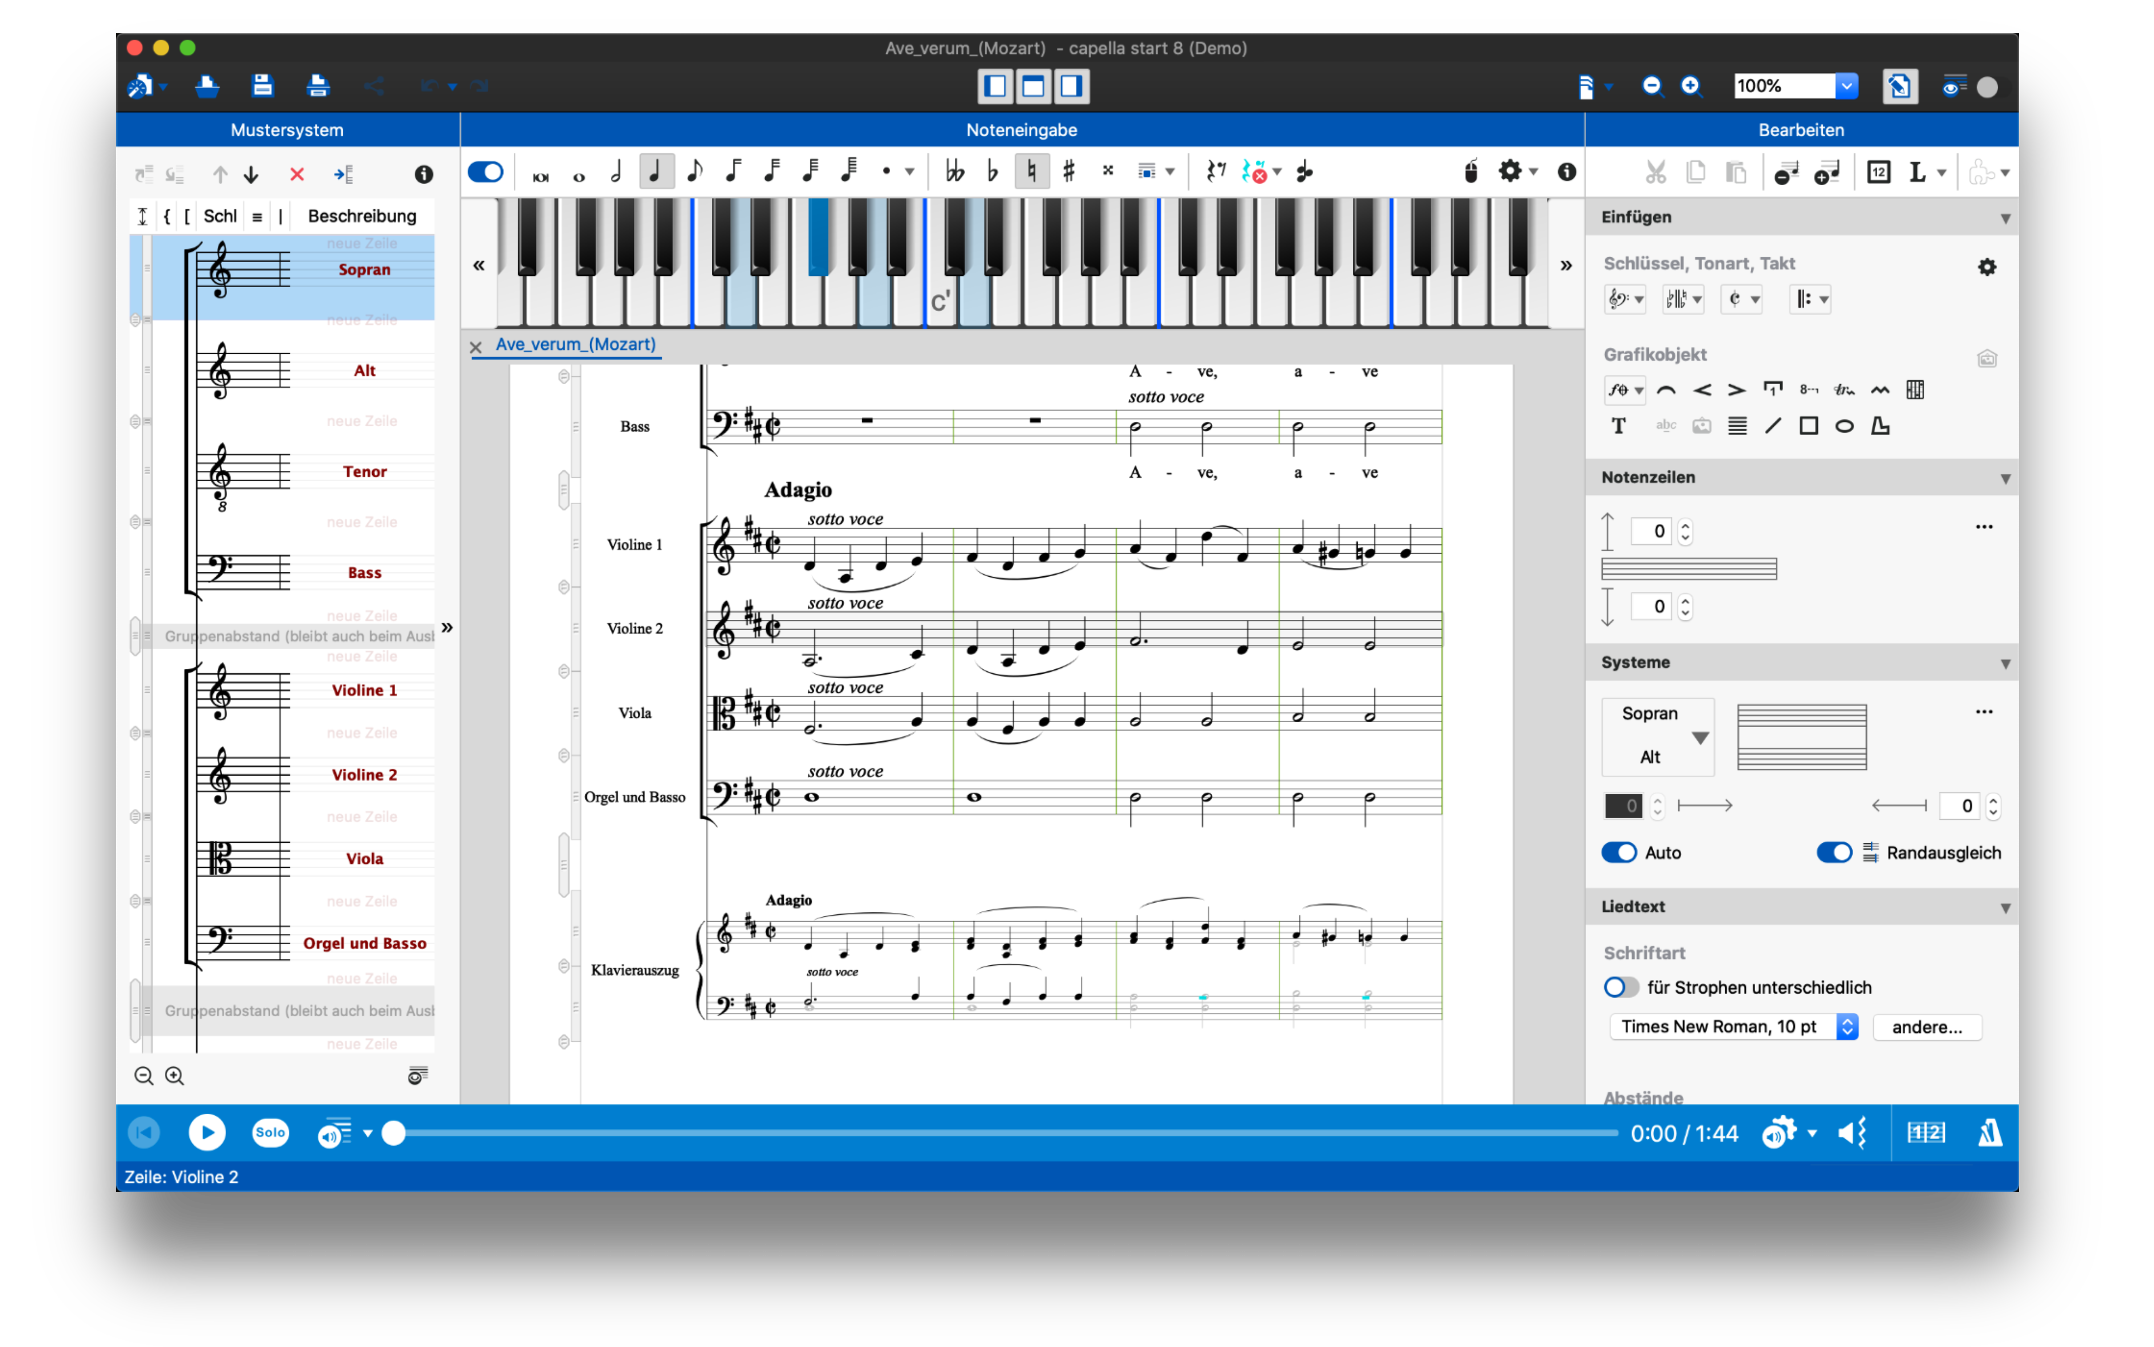Click the mouse input mode icon
2154x1347 pixels.
[1470, 171]
